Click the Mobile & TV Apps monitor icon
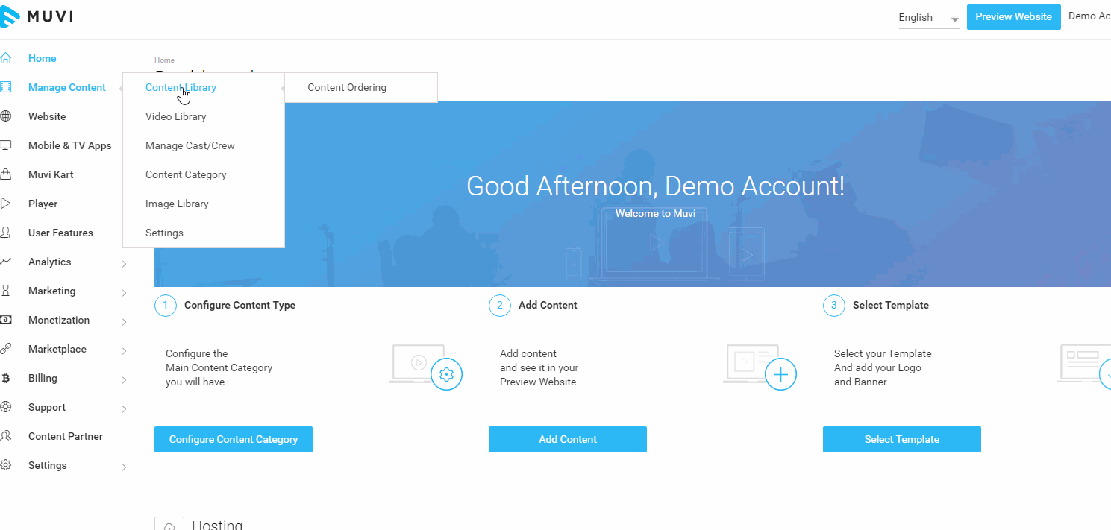 point(6,145)
